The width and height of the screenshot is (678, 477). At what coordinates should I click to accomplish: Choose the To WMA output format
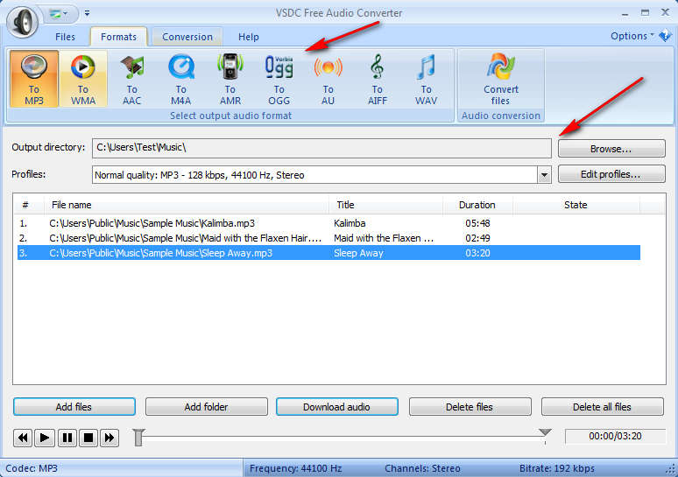[83, 79]
